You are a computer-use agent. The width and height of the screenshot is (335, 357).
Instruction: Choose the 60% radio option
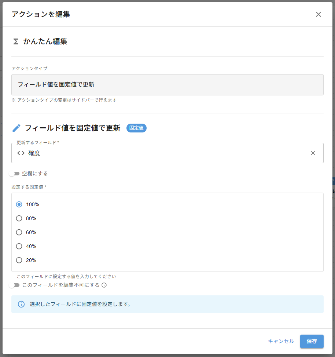pos(19,232)
